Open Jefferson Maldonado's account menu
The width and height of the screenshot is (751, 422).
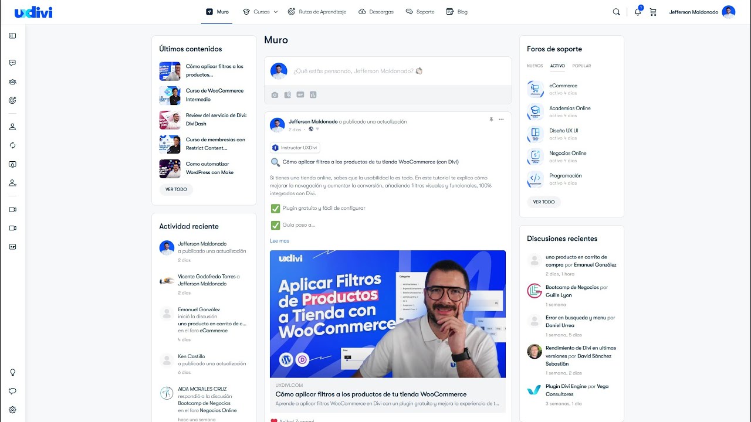click(x=702, y=12)
